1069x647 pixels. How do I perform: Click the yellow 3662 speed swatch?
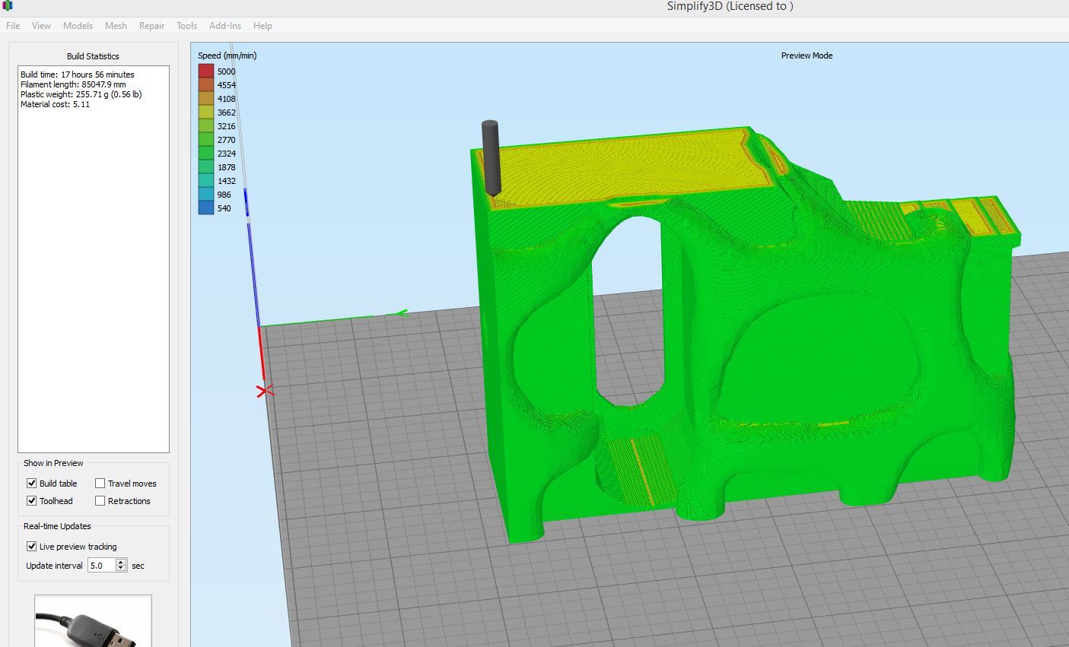pos(206,113)
